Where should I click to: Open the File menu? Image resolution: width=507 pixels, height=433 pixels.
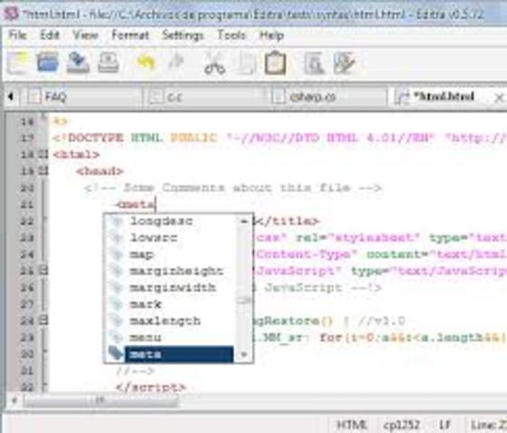tap(17, 35)
